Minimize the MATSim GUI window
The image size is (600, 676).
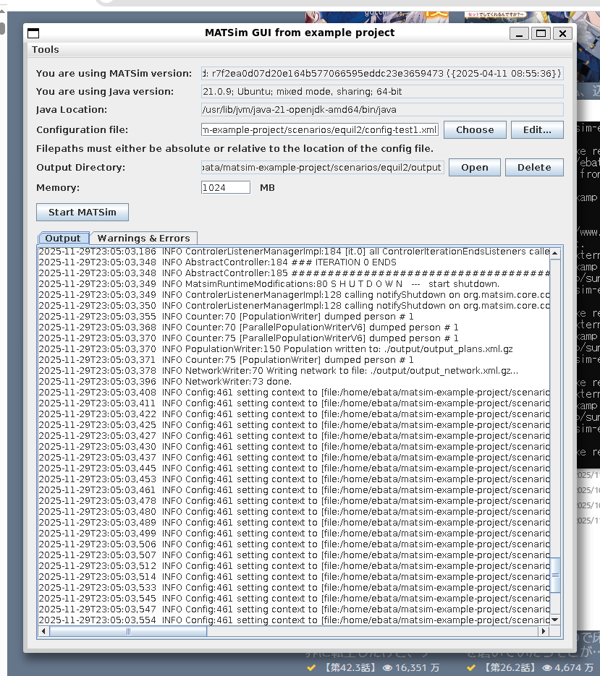coord(519,33)
